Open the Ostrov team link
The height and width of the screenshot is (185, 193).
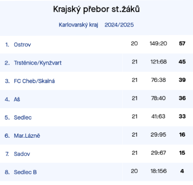click(22, 45)
